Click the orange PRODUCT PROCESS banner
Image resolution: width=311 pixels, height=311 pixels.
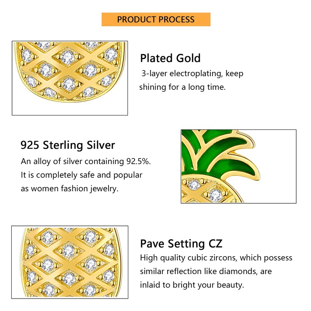156,19
